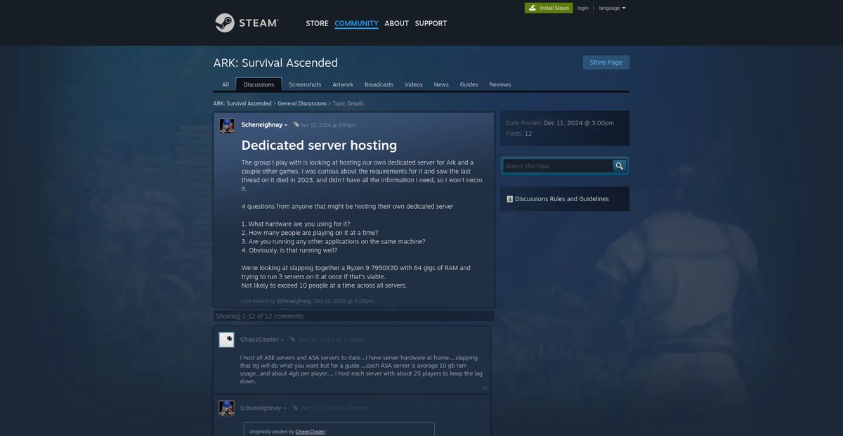Click the Date Posted value text
The width and height of the screenshot is (843, 436).
coord(579,122)
